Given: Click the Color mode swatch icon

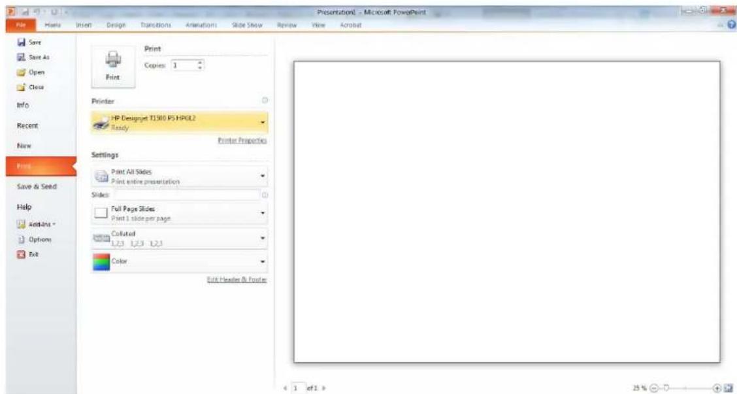Looking at the screenshot, I should pos(101,261).
